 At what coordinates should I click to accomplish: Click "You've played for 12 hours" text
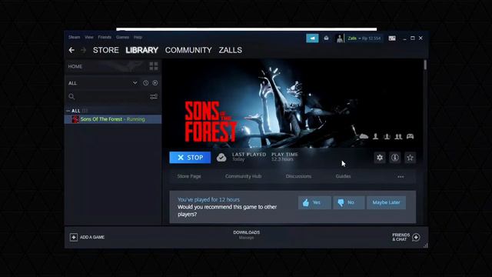tap(208, 199)
